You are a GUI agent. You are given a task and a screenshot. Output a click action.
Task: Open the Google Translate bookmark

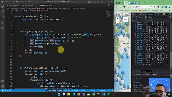pos(122,11)
